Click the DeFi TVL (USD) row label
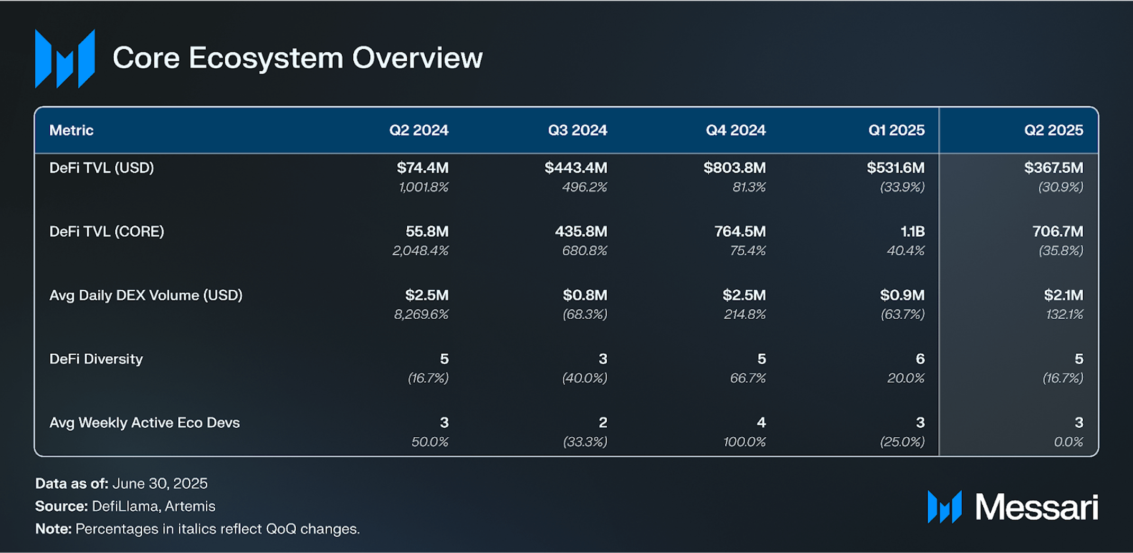Screen dimensions: 1133x553 102,168
